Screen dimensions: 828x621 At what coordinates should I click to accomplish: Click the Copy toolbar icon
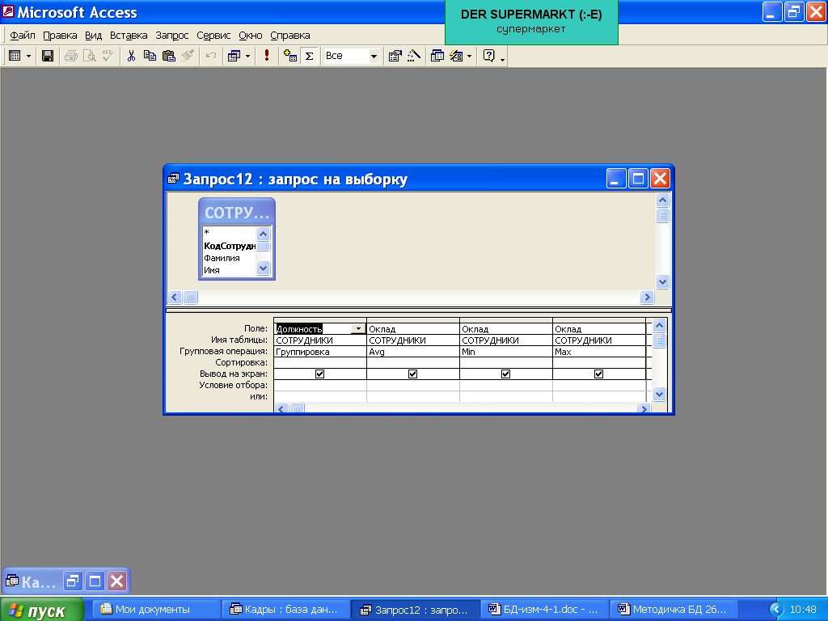150,56
